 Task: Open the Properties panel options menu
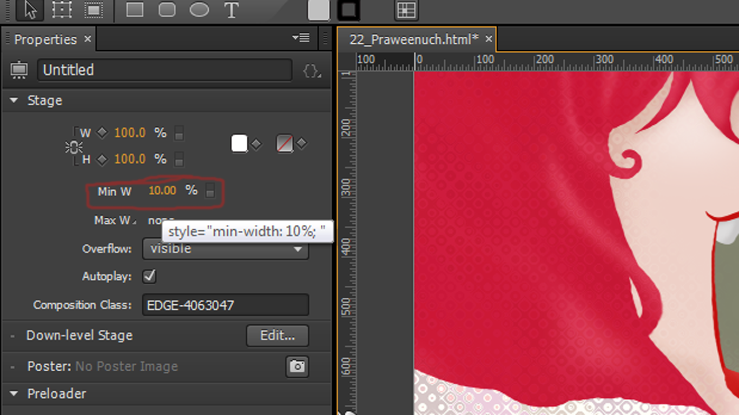[x=301, y=38]
